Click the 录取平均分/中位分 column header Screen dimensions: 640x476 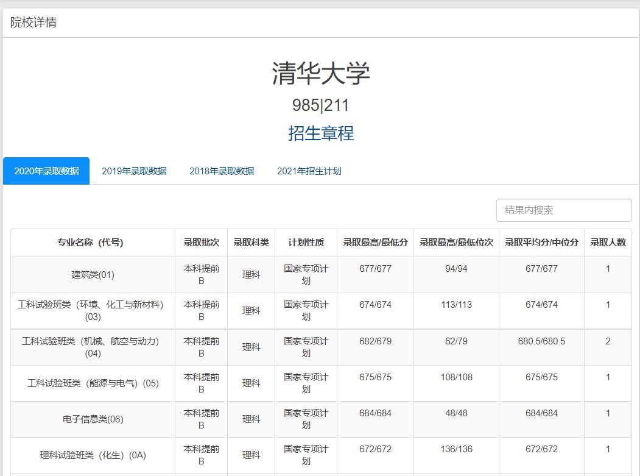pos(541,243)
